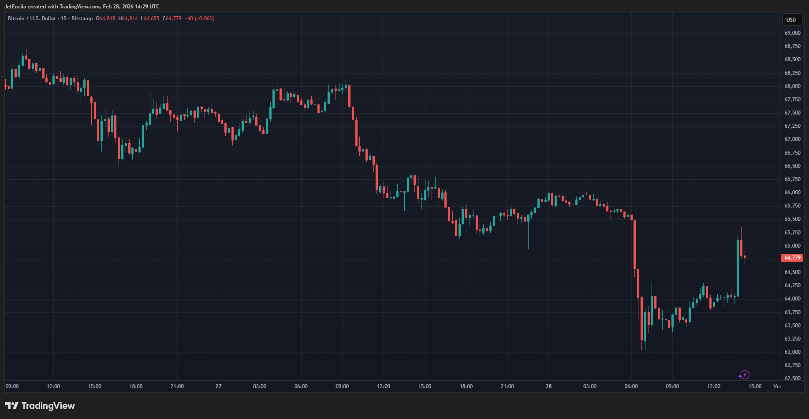The height and width of the screenshot is (419, 809).
Task: Click the JetEncila created with TradingView.com text
Action: tap(82, 7)
